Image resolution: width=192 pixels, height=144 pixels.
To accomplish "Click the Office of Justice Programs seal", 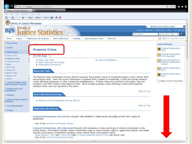I will pyautogui.click(x=8, y=23).
